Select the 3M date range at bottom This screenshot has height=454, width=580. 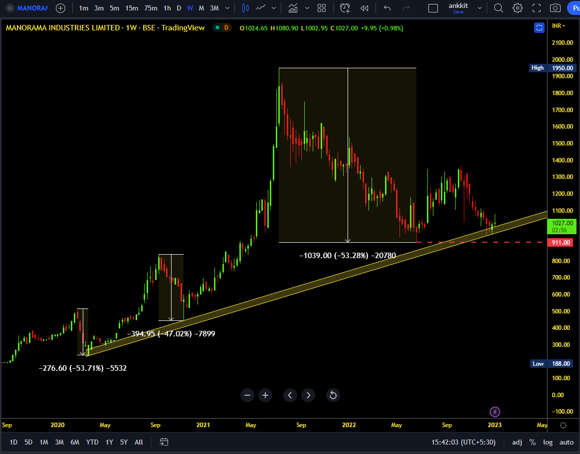(x=59, y=442)
